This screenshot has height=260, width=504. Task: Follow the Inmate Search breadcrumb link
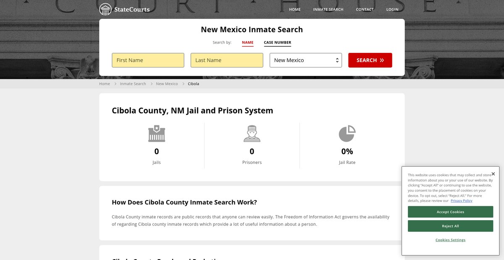(x=133, y=84)
